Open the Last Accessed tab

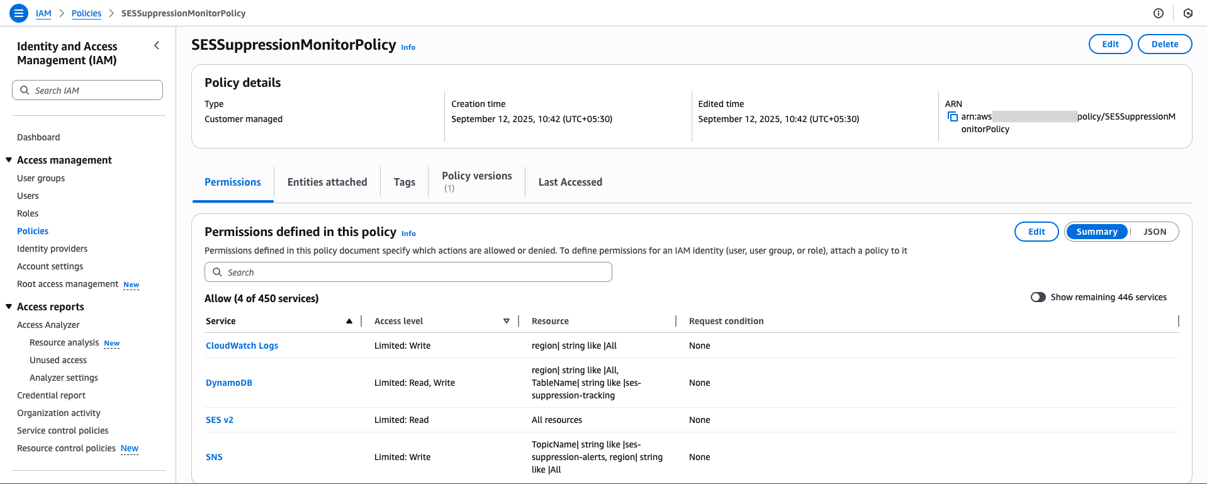click(570, 182)
